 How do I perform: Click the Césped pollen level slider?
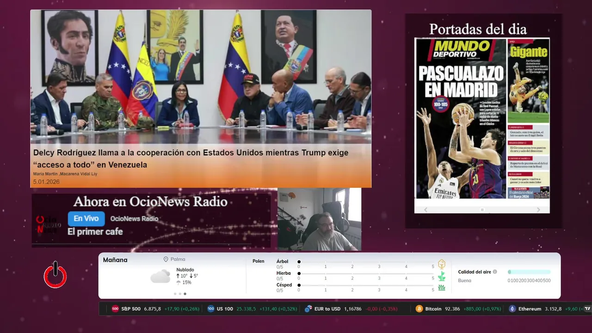366,285
